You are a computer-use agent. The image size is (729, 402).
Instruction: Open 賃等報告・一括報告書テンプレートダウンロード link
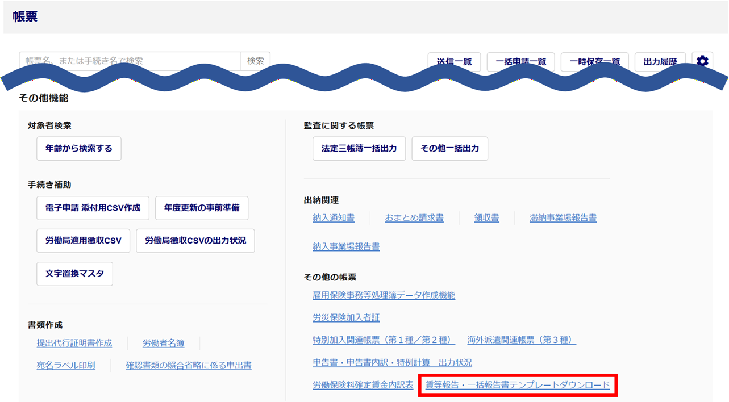tap(518, 384)
